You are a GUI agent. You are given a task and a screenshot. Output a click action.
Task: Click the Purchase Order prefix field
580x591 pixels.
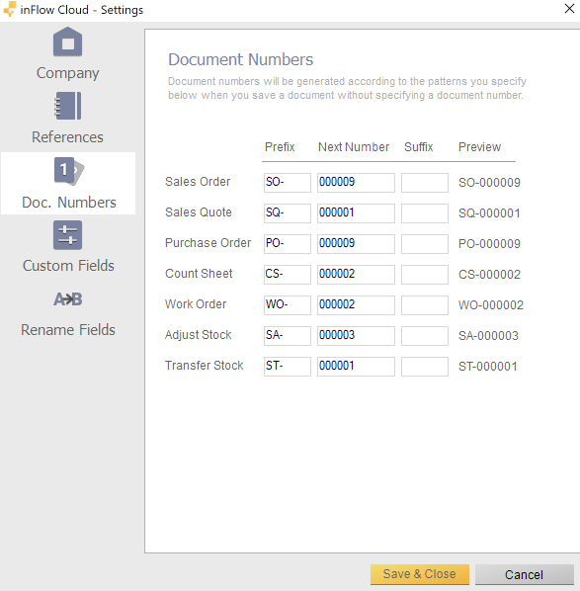pyautogui.click(x=288, y=244)
